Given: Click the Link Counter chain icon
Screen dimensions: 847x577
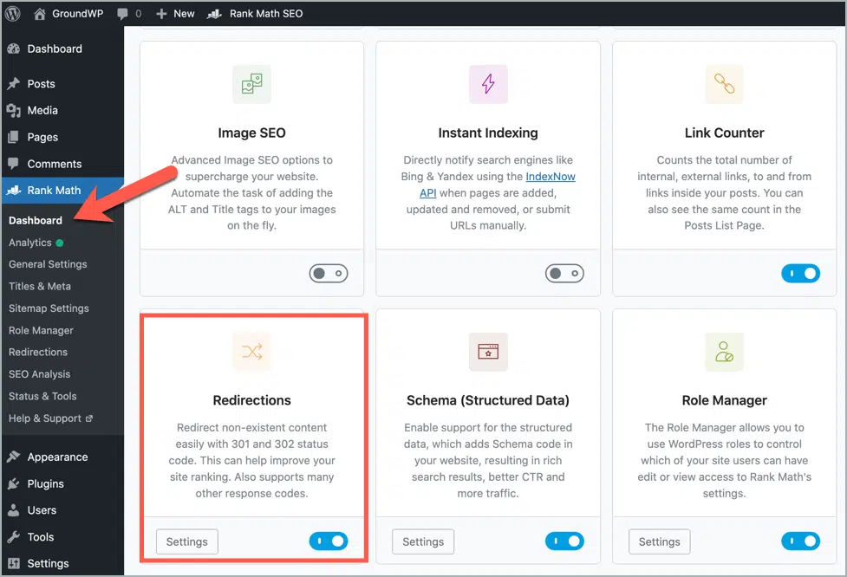Looking at the screenshot, I should (x=725, y=84).
